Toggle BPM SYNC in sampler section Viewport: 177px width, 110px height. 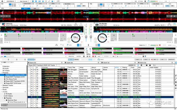coord(71,56)
